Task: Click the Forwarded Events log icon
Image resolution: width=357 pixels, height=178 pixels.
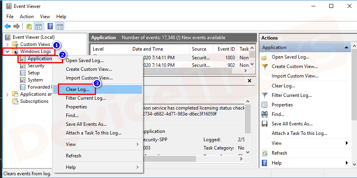Action: coord(23,87)
